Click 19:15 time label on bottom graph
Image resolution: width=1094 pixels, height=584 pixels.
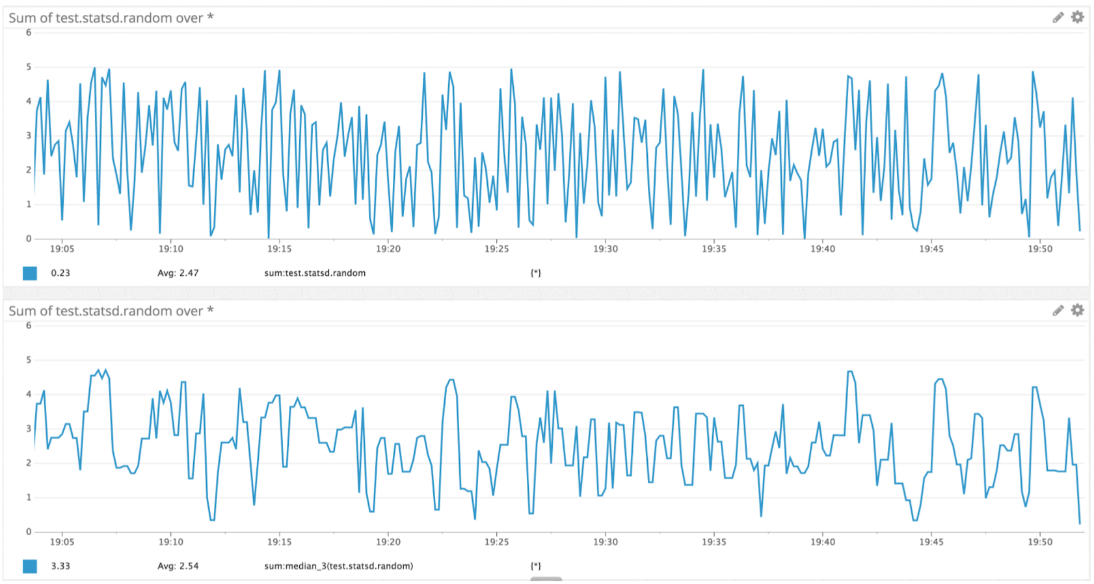pos(280,542)
